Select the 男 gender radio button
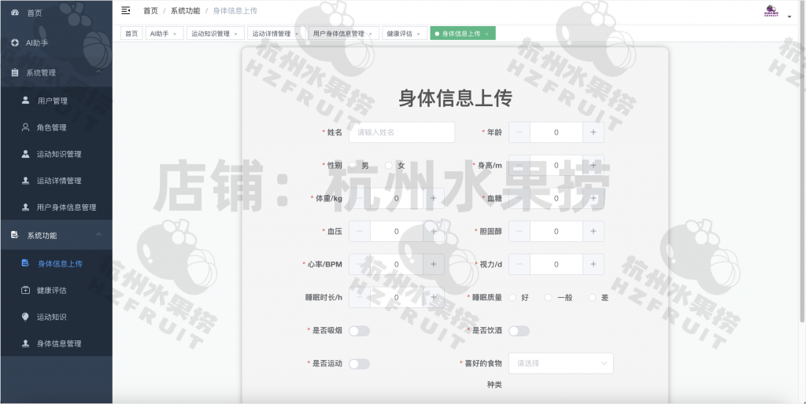The height and width of the screenshot is (404, 806). tap(353, 165)
